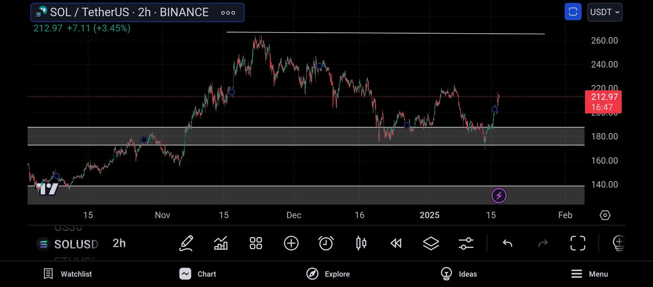Open the object tree layers icon
This screenshot has width=653, height=287.
tap(431, 243)
